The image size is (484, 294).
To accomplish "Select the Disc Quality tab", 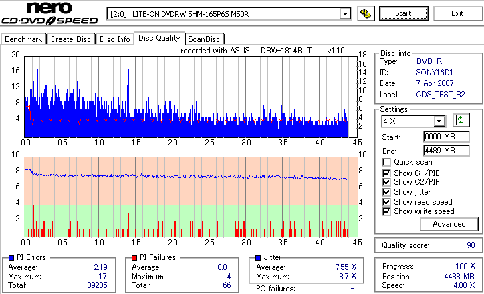I will [159, 38].
